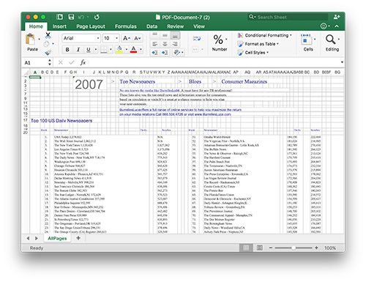Open the View ribbon tab
The image size is (366, 282).
[199, 26]
